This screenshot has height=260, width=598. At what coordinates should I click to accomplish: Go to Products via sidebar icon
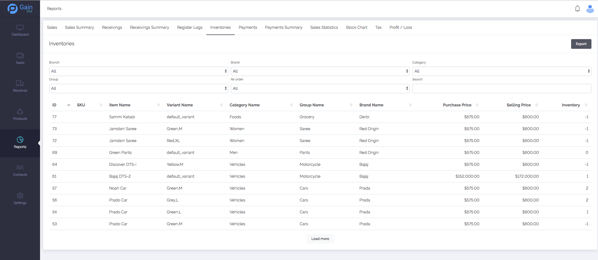[x=20, y=112]
